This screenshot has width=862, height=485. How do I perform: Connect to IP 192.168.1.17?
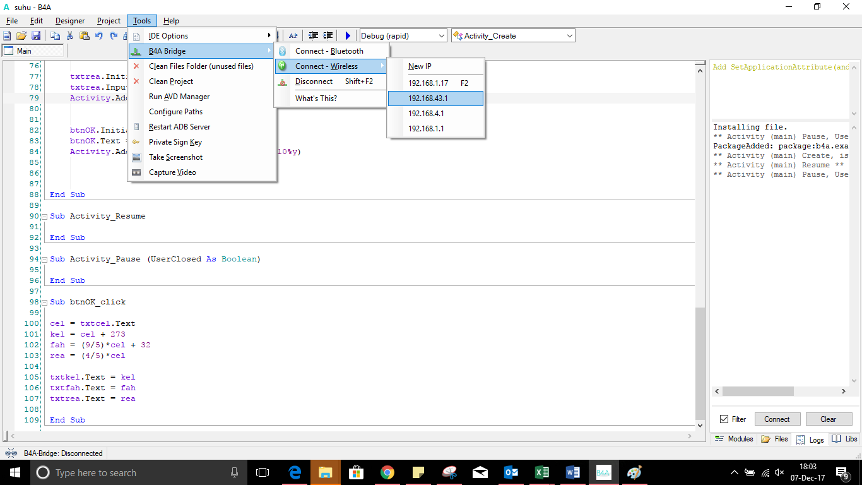tap(435, 83)
